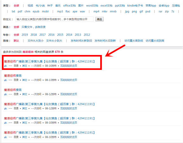Filter by chm file extension
This screenshot has width=183, height=143.
(27, 11)
